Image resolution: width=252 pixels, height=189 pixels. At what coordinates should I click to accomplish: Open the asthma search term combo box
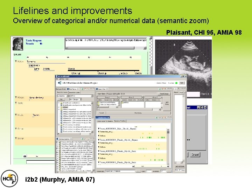coord(81,96)
